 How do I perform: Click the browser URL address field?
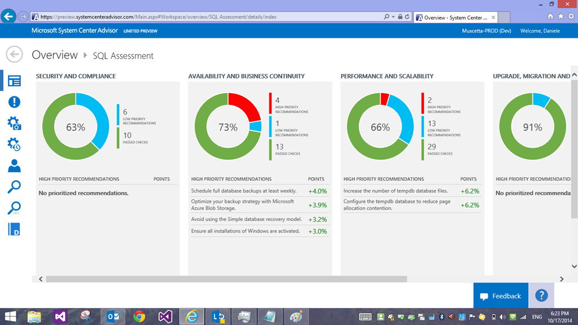[x=207, y=16]
